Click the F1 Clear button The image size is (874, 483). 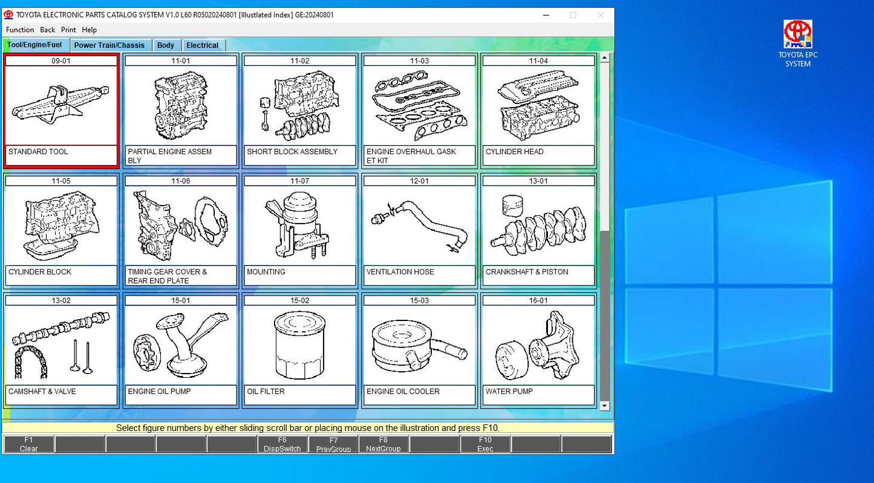[x=28, y=444]
